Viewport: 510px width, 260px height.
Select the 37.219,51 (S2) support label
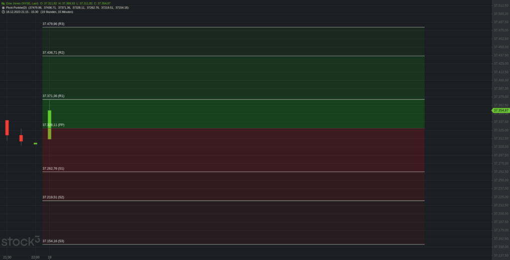tap(53, 197)
